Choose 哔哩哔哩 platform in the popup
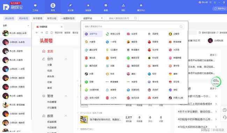This screenshot has height=133, width=227. click(175, 58)
